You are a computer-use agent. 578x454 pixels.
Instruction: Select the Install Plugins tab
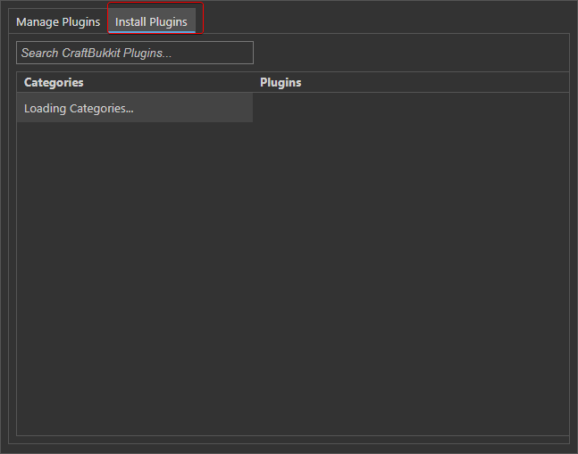[152, 21]
